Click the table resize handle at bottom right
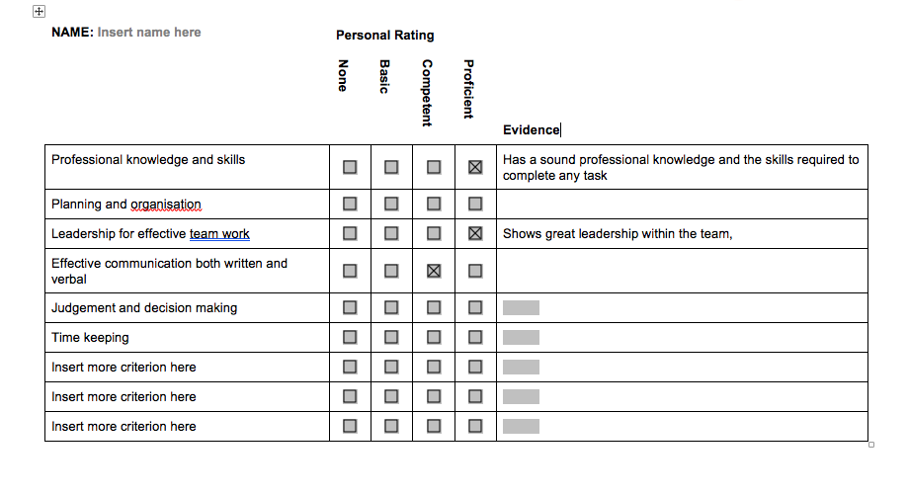The width and height of the screenshot is (908, 496). 870,445
